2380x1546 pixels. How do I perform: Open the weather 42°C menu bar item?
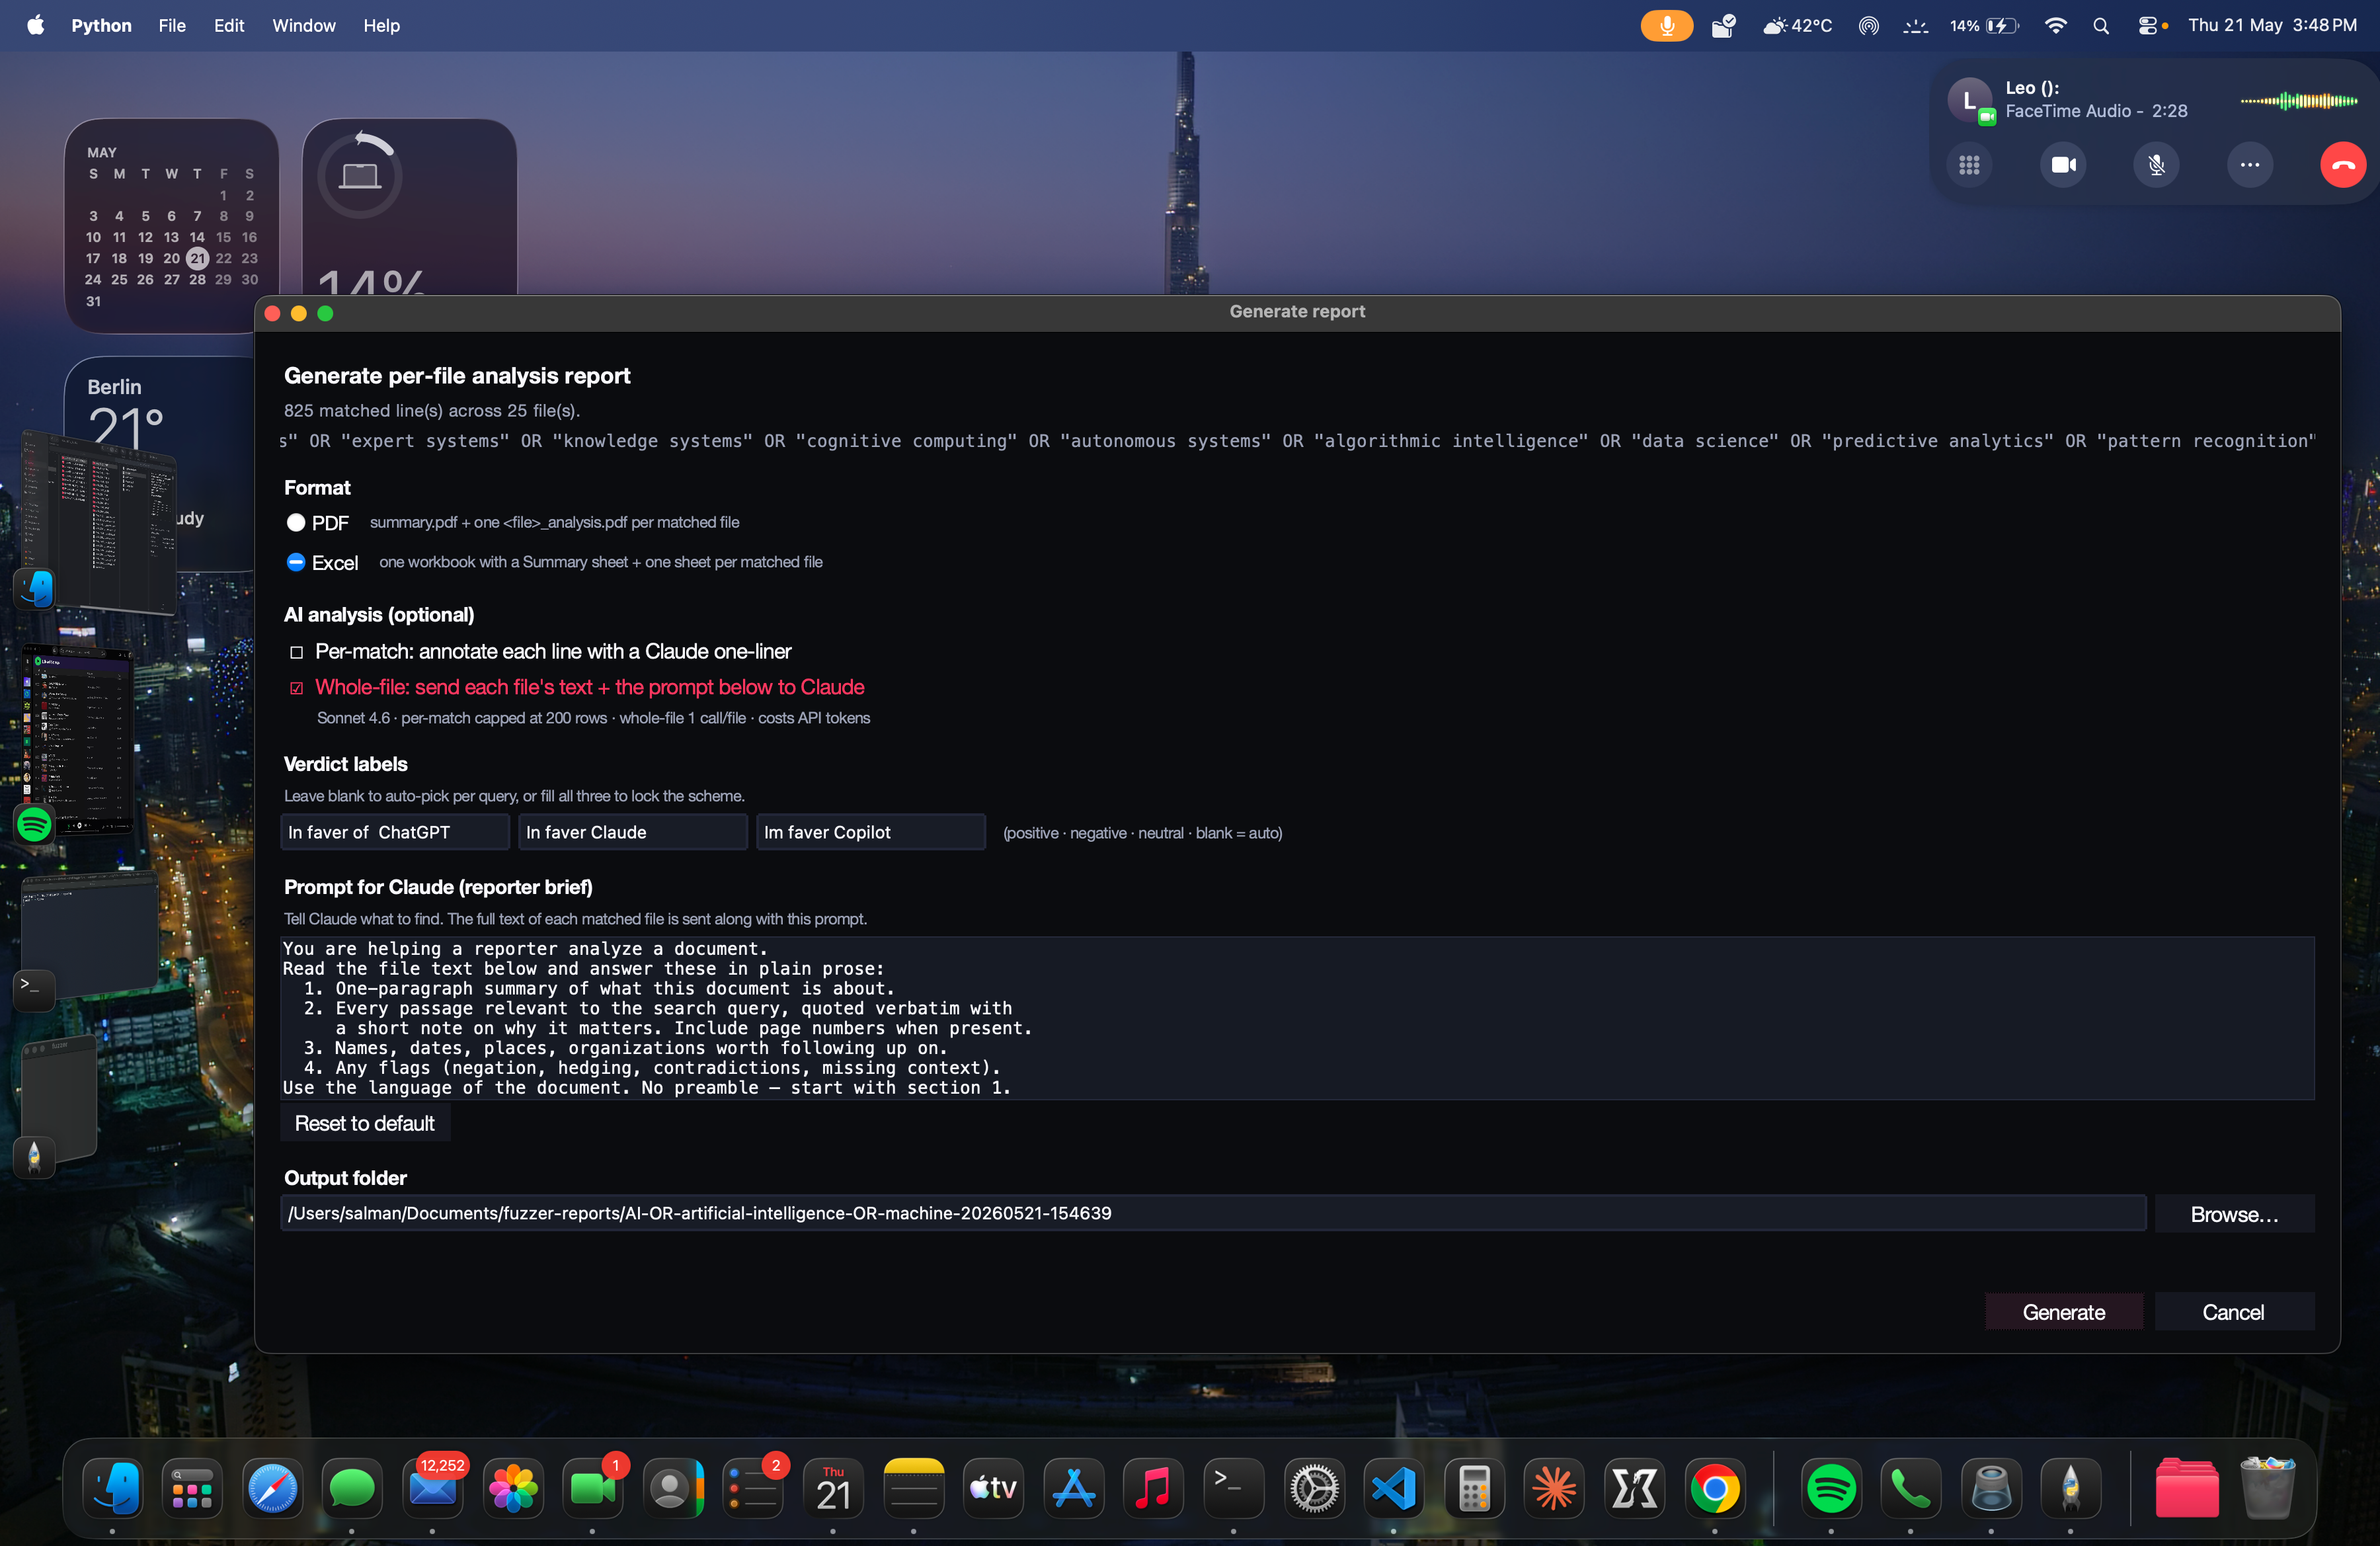point(1798,25)
